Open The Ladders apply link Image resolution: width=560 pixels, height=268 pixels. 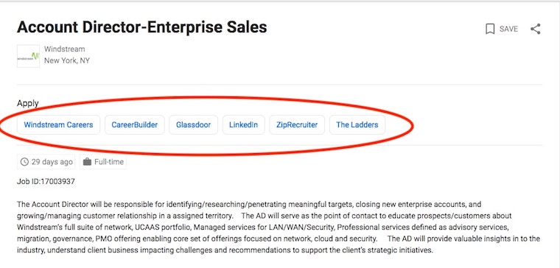(x=357, y=125)
